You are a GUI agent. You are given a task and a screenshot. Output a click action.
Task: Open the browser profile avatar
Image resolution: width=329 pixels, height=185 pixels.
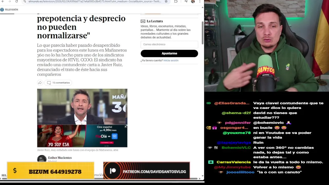click(193, 2)
